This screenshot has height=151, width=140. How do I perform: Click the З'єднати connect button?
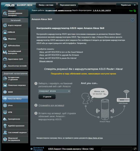pyautogui.click(x=47, y=97)
